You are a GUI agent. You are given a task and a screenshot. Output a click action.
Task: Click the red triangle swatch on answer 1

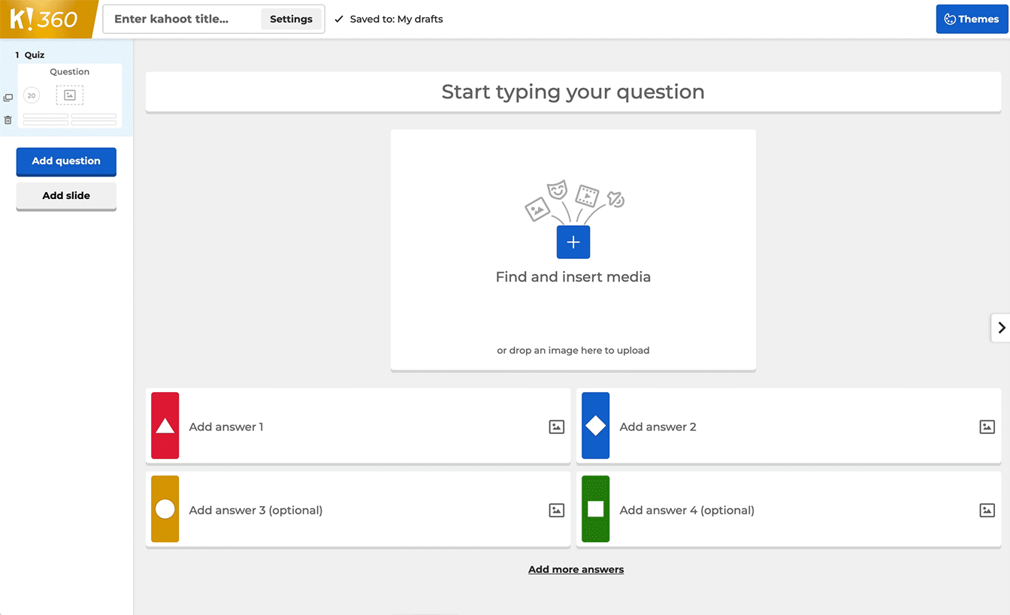coord(165,426)
